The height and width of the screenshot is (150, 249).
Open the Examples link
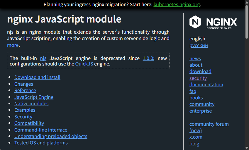pyautogui.click(x=25, y=110)
